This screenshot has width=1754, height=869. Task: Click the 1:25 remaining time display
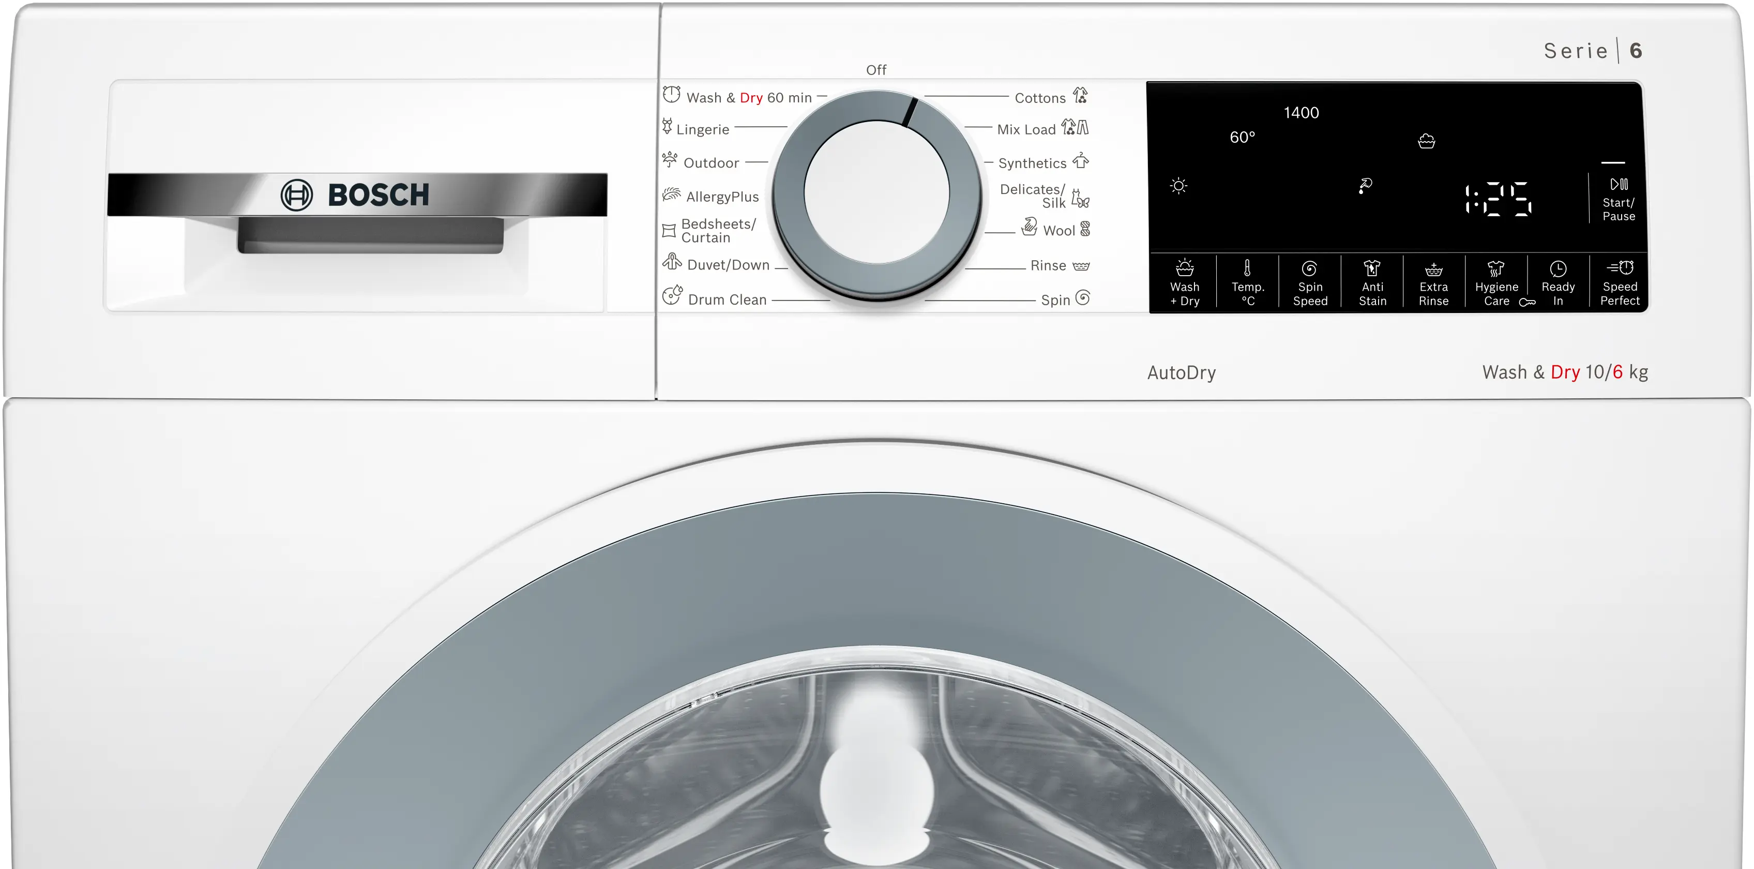click(1498, 199)
